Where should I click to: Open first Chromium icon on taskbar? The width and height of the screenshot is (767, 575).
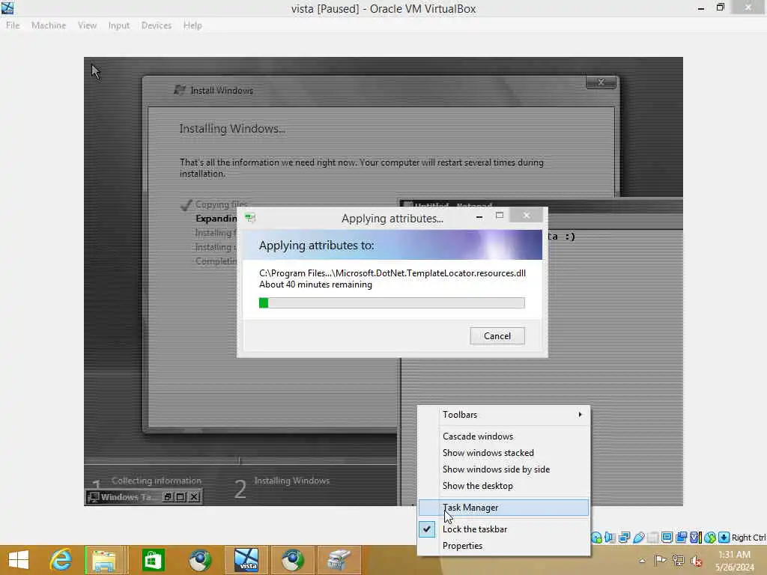pyautogui.click(x=200, y=560)
